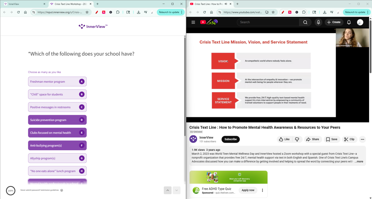Save the video to a playlist
Image resolution: width=372 pixels, height=199 pixels.
click(332, 139)
